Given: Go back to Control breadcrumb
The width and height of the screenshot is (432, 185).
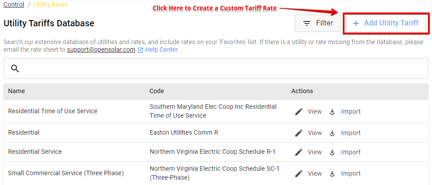Looking at the screenshot, I should point(14,4).
